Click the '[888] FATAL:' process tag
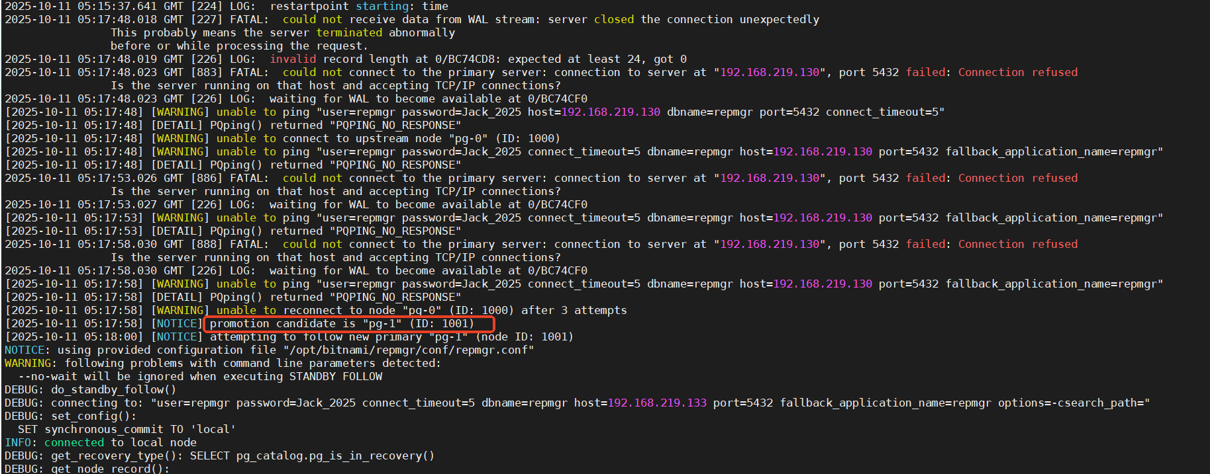The image size is (1210, 474). [x=230, y=244]
